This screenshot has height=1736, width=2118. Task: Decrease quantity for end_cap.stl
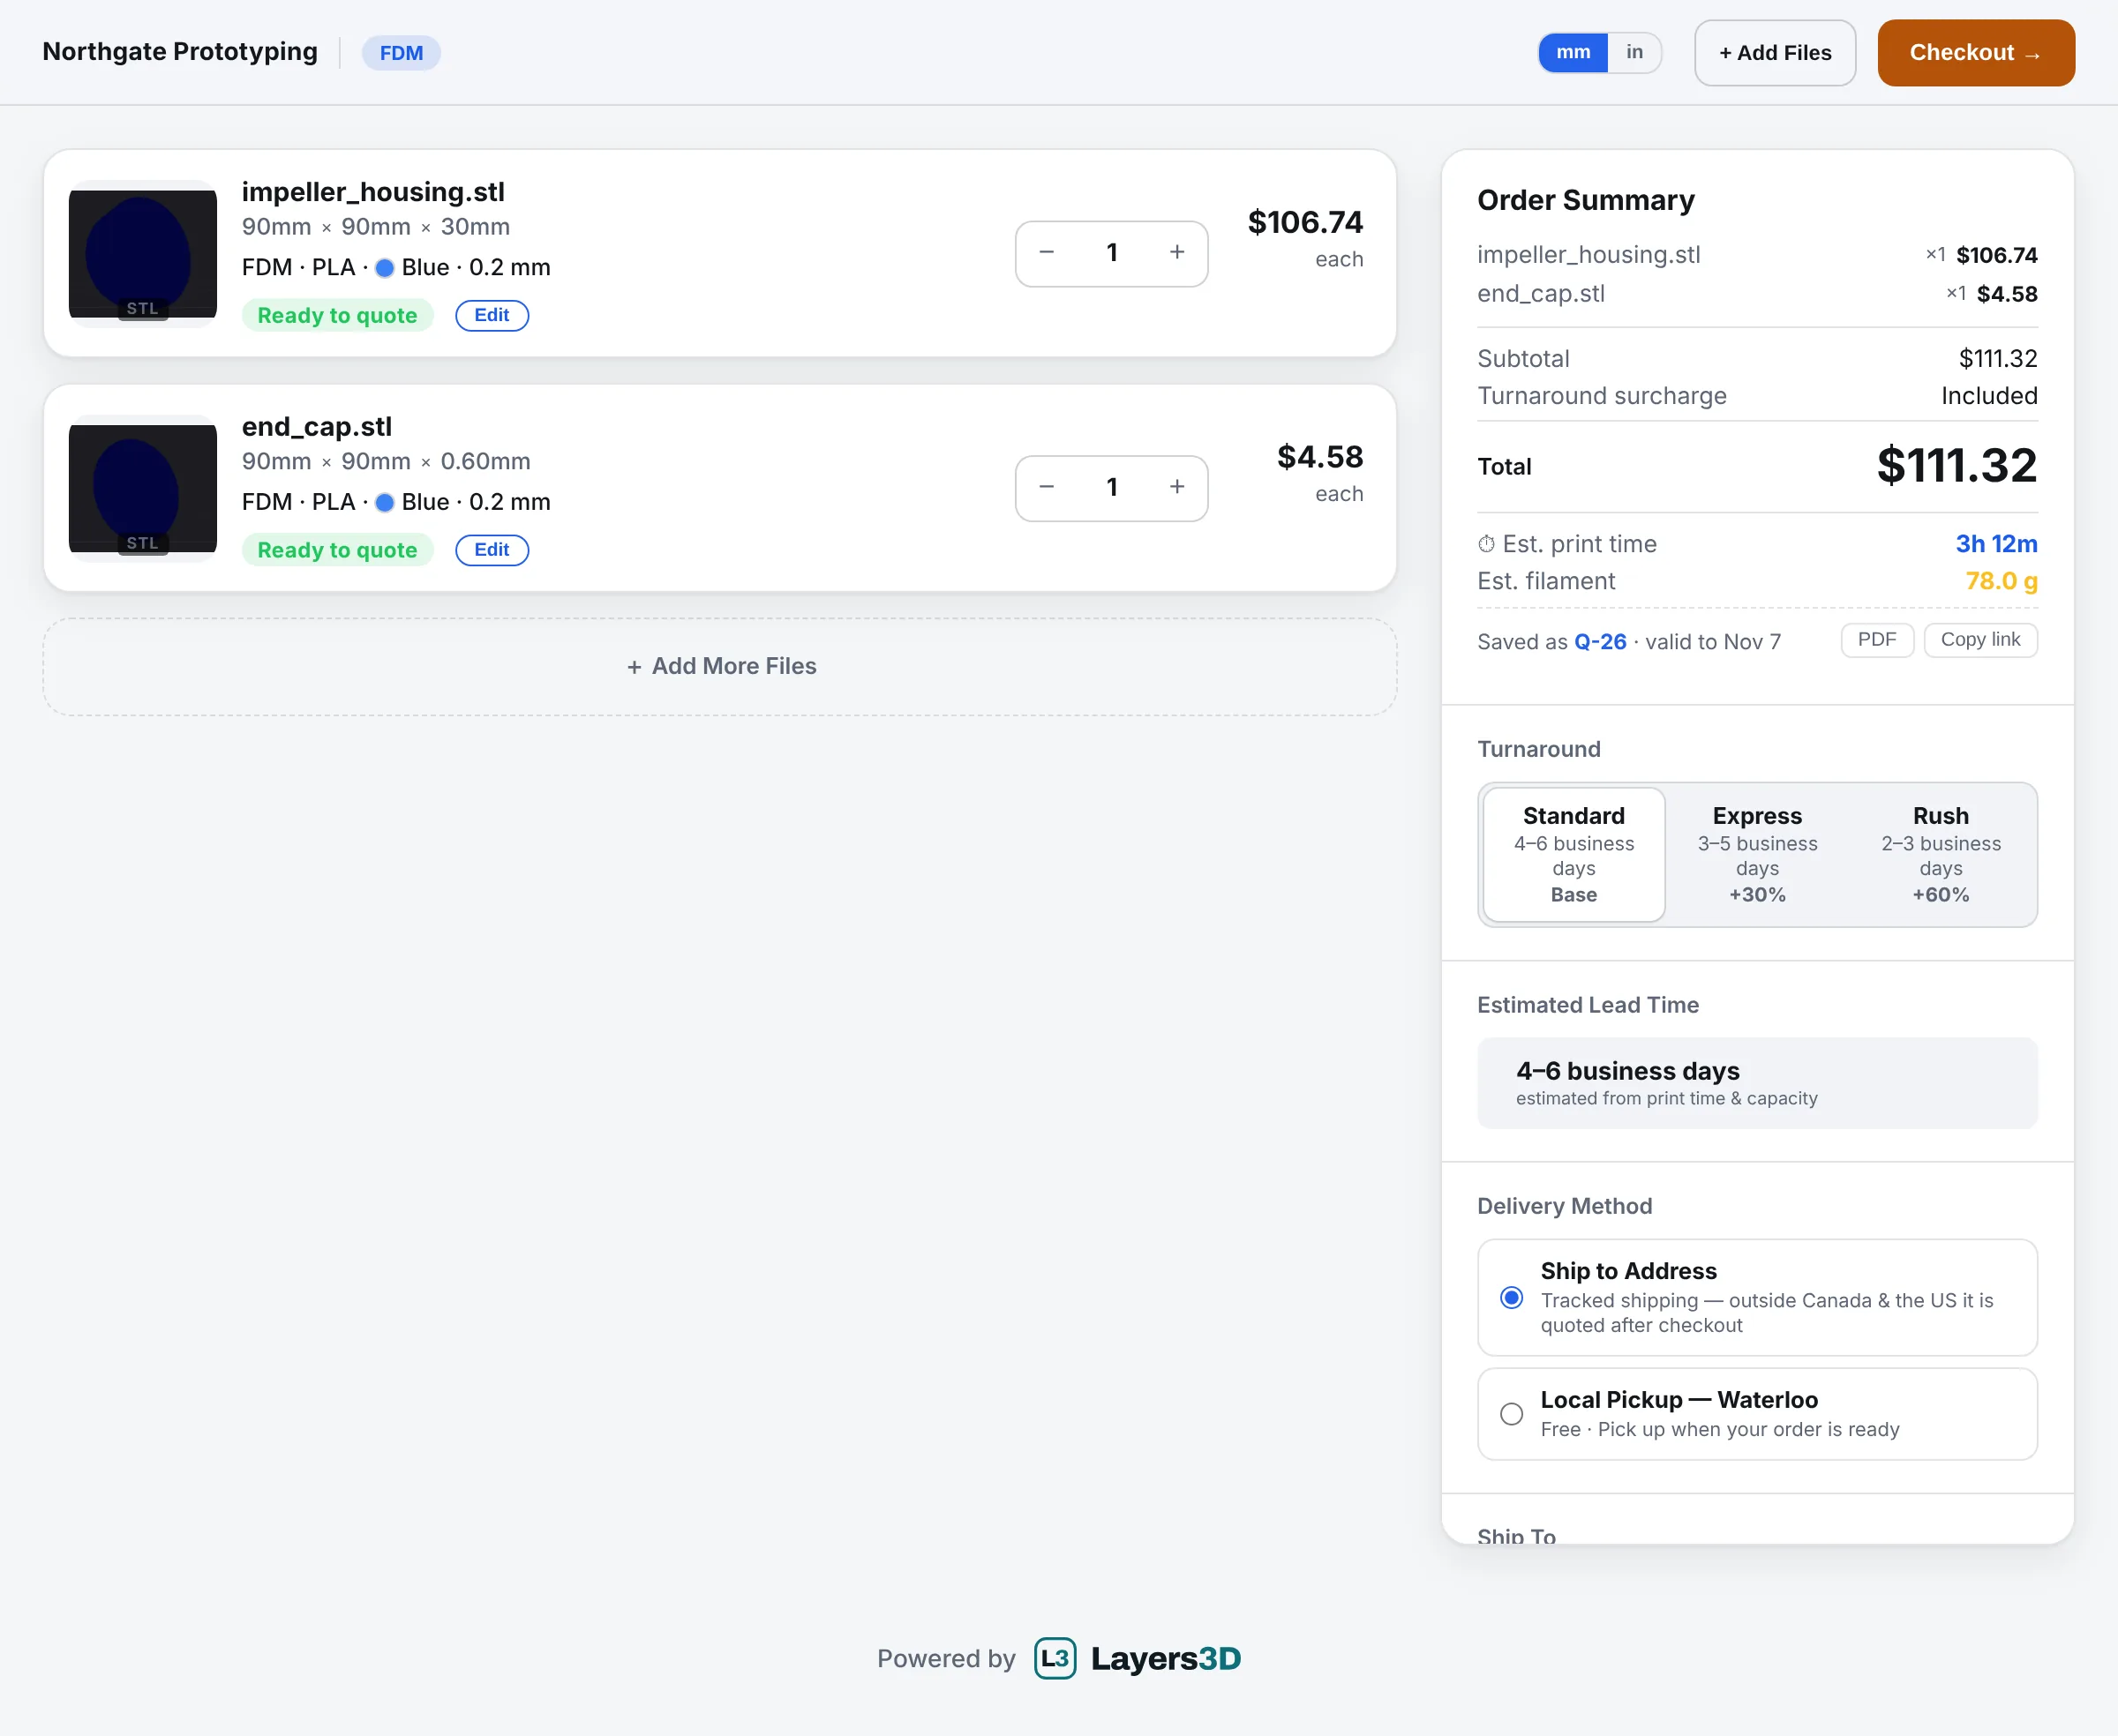pos(1047,488)
